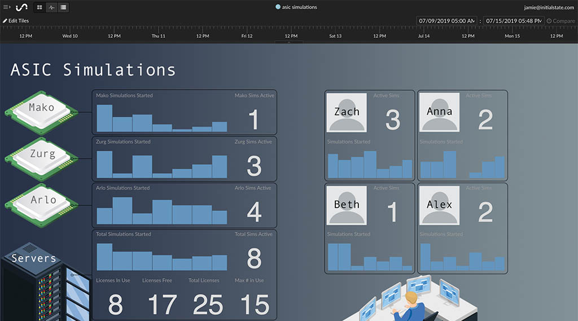The image size is (578, 321).
Task: Select Zach's profile picture tile
Action: tap(347, 112)
